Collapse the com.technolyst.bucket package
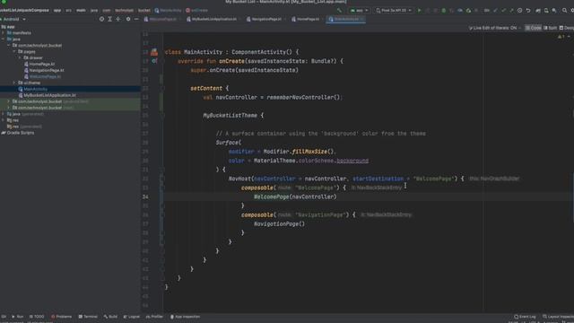Viewport: 574px width, 323px height. pos(9,46)
